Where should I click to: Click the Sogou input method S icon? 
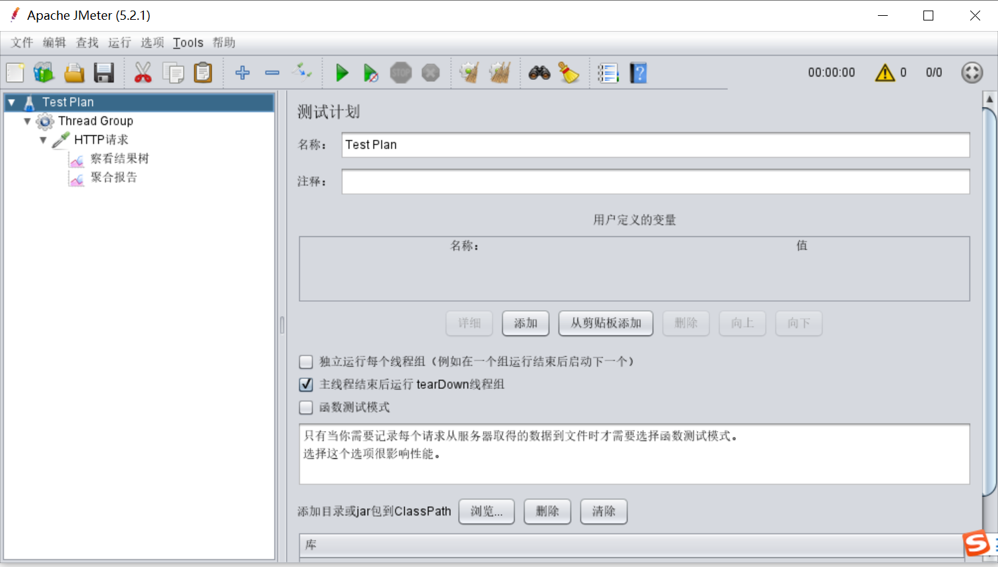(977, 543)
